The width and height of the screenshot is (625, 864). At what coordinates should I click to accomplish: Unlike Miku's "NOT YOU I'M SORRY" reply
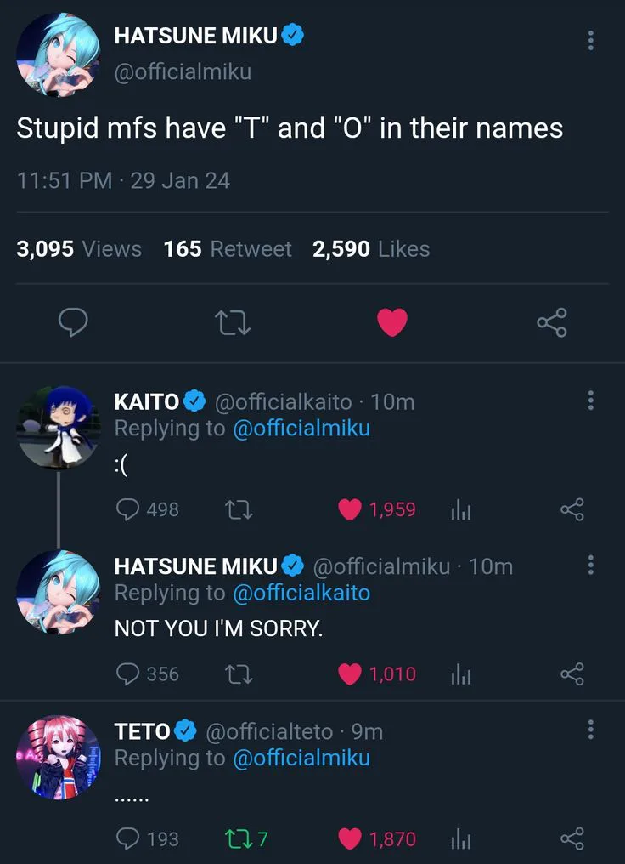point(350,674)
